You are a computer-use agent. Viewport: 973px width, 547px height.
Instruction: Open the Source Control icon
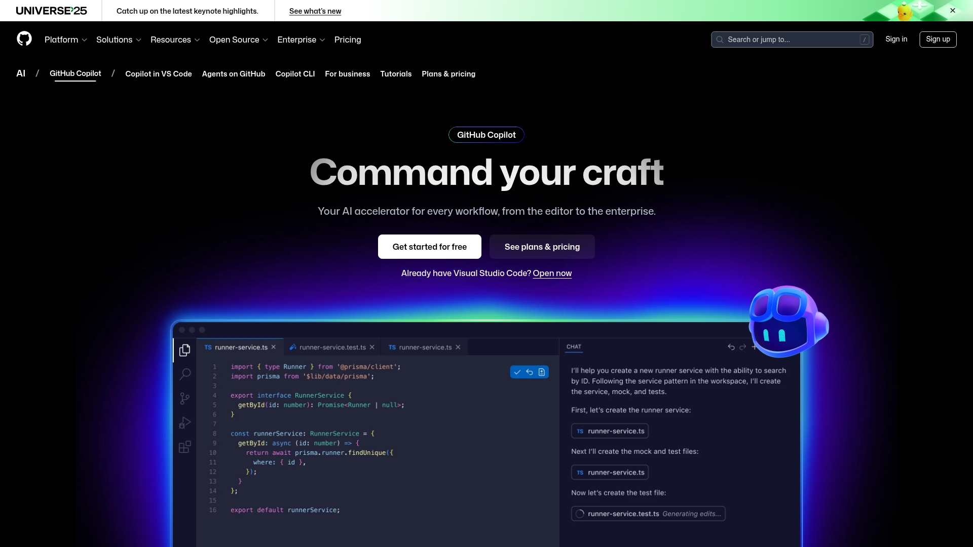[x=184, y=399]
